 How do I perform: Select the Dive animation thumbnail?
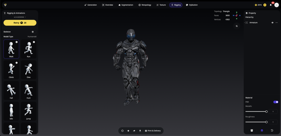(29, 70)
